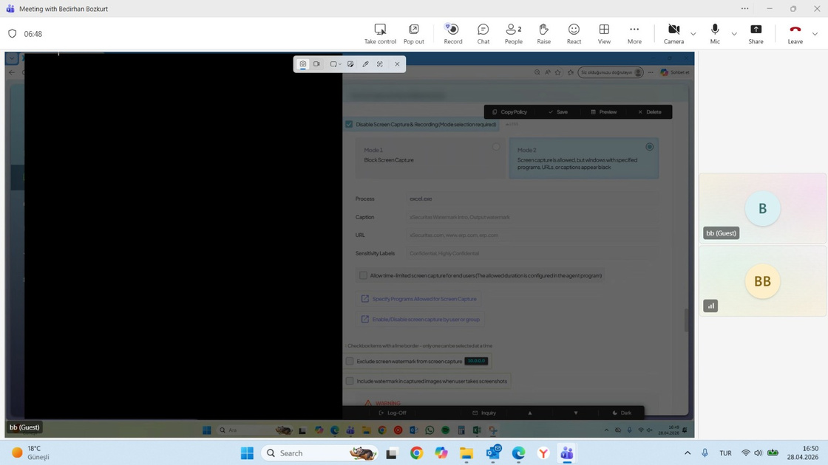Open the snip shape dropdown
The width and height of the screenshot is (828, 465).
point(336,63)
